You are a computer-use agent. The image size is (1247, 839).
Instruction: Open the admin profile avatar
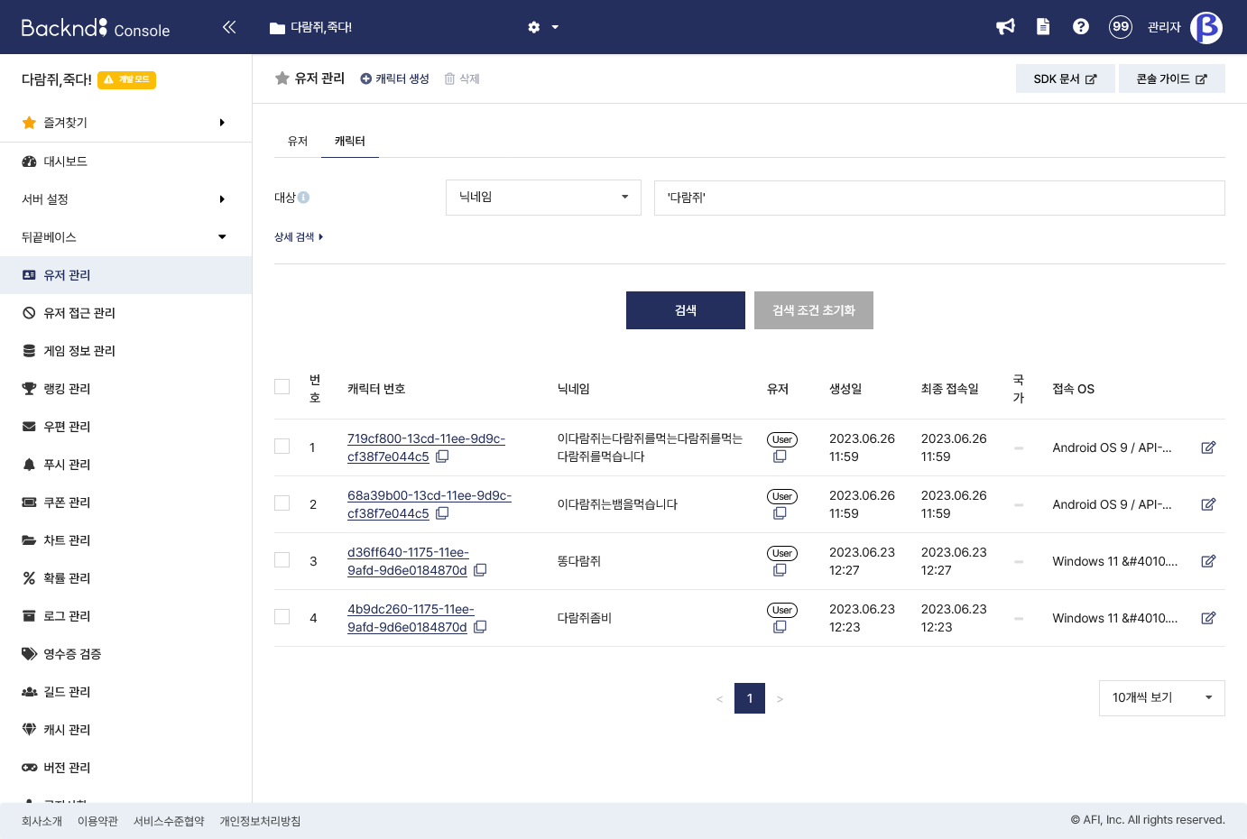coord(1206,27)
